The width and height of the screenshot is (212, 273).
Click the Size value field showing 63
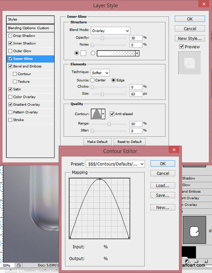click(136, 94)
